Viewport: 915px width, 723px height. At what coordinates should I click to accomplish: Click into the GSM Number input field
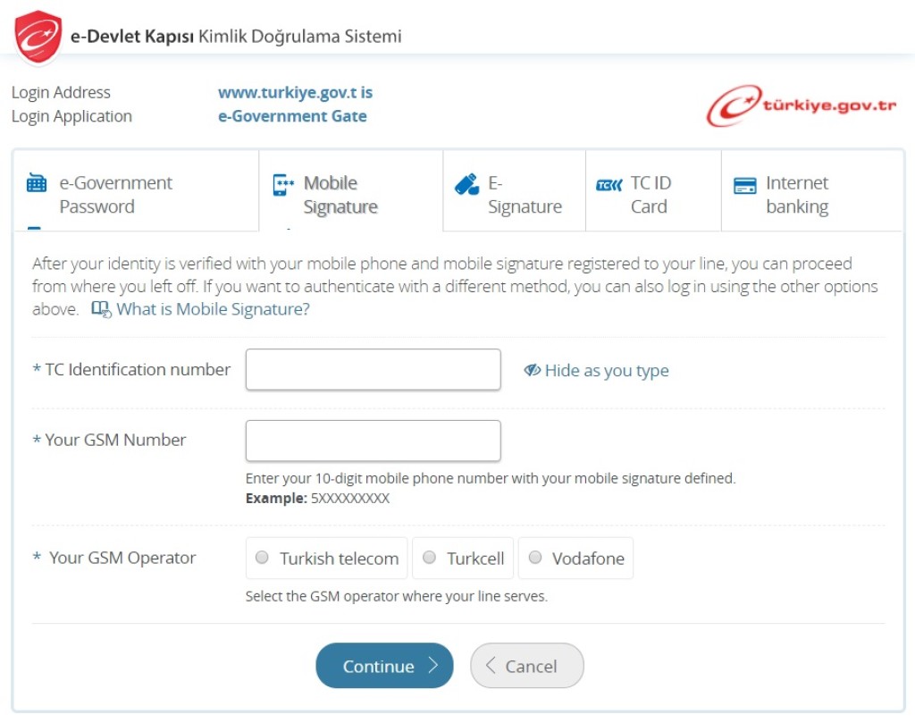(x=373, y=441)
